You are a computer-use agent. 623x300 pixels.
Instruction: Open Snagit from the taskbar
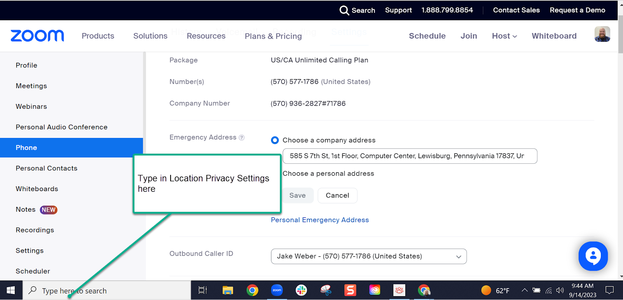350,290
